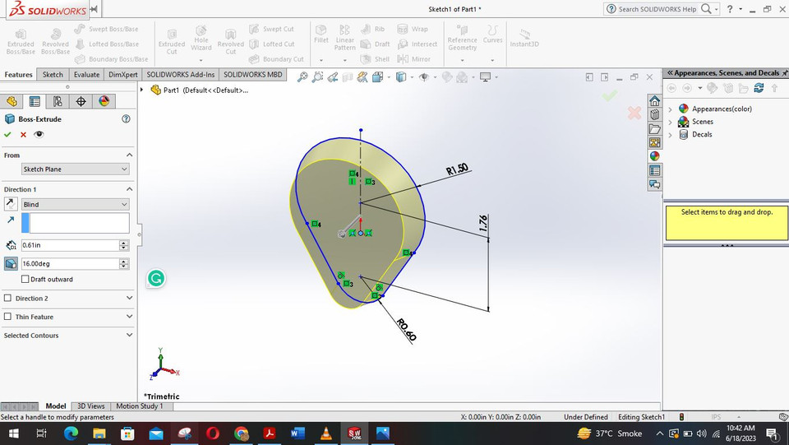This screenshot has height=445, width=789.
Task: Open the DimXpertManager tab icon
Action: tap(81, 101)
